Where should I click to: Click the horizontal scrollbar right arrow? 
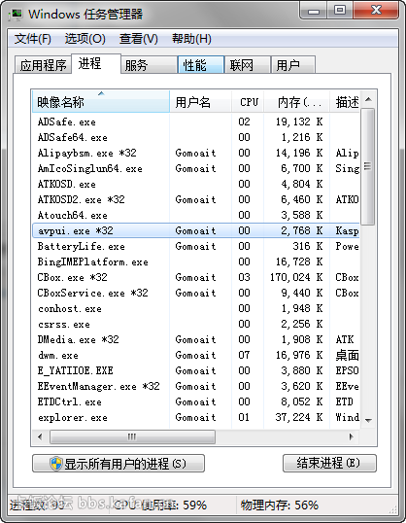[351, 436]
